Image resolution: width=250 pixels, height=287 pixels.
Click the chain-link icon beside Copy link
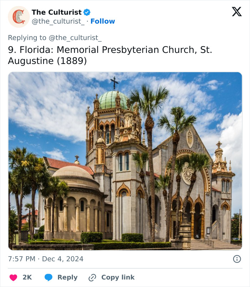click(x=91, y=277)
